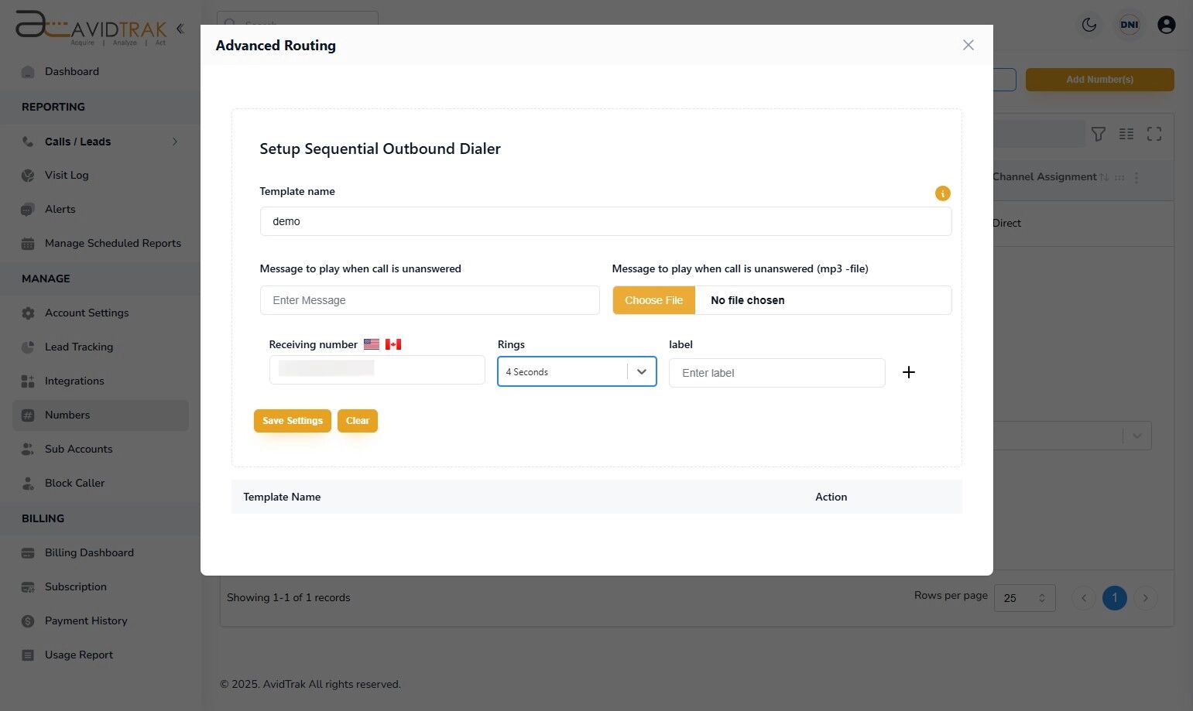
Task: Click Choose File for the unanswered message mp3
Action: click(x=653, y=300)
